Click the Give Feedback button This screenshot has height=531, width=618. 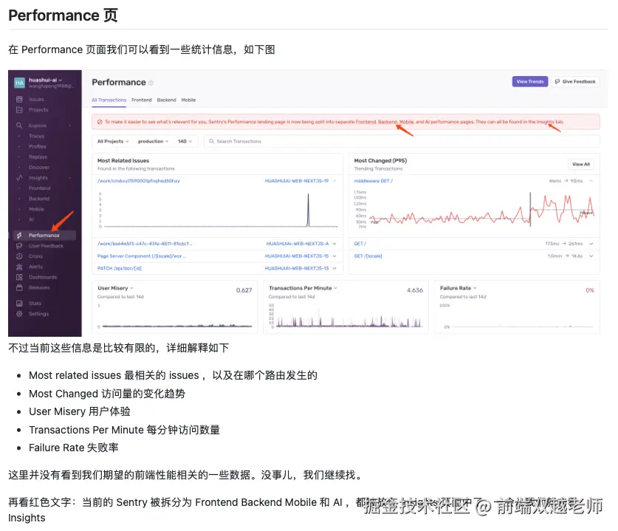pyautogui.click(x=575, y=81)
